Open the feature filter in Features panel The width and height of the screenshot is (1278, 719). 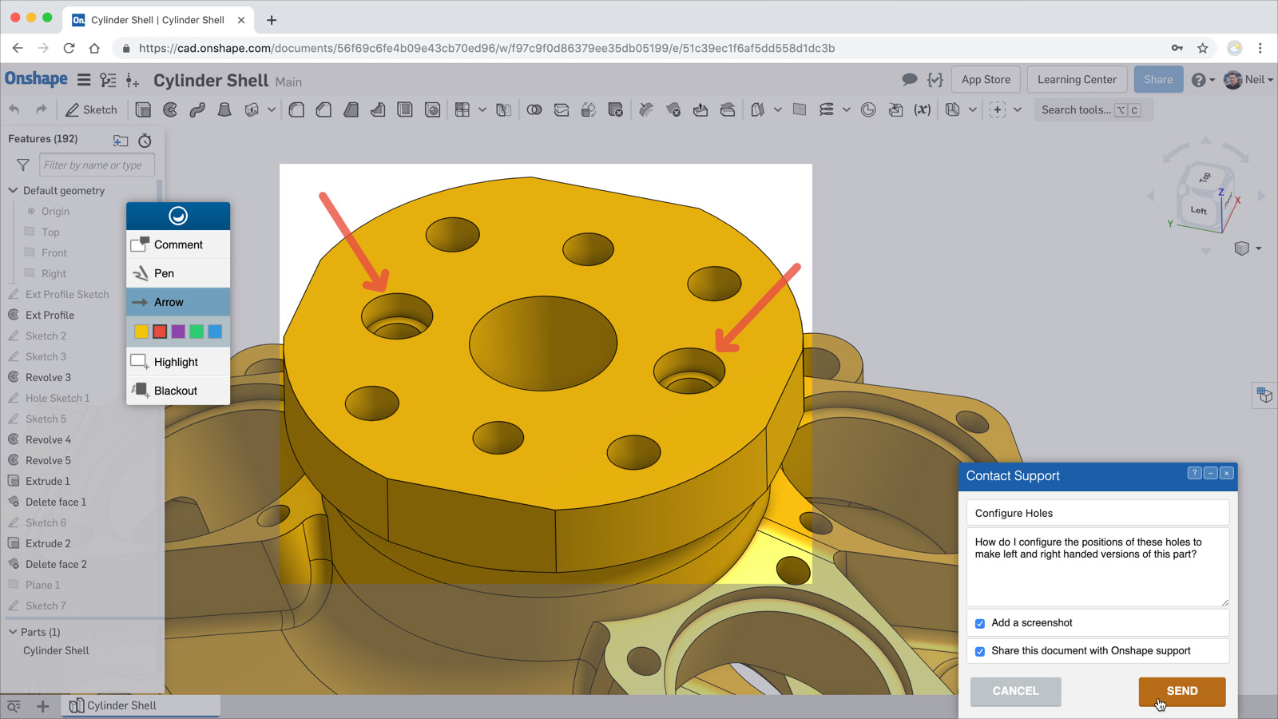22,165
